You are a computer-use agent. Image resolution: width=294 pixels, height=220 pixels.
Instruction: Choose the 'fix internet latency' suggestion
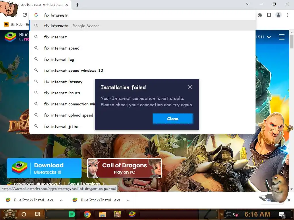[x=62, y=82]
